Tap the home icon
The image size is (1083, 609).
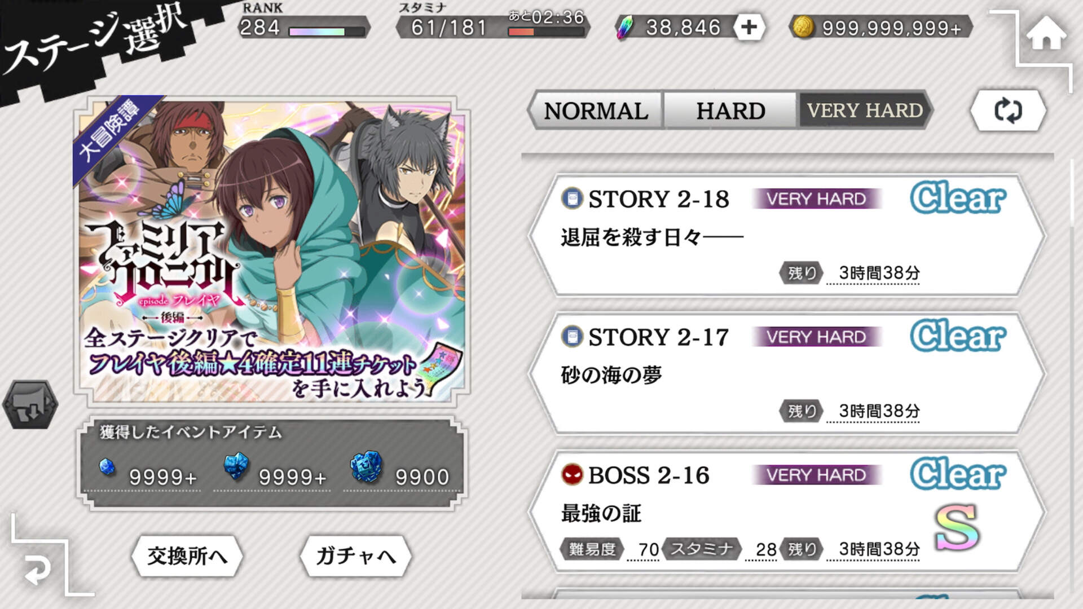(x=1046, y=34)
